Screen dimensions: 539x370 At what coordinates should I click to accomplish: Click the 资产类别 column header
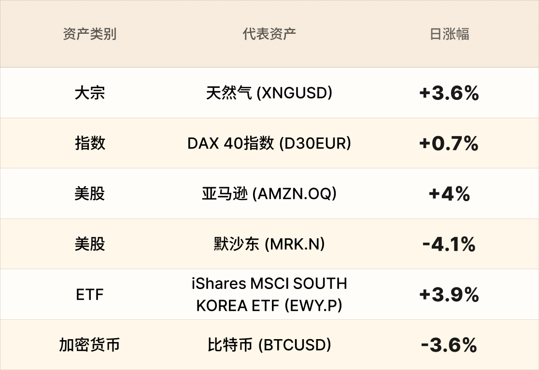click(89, 34)
